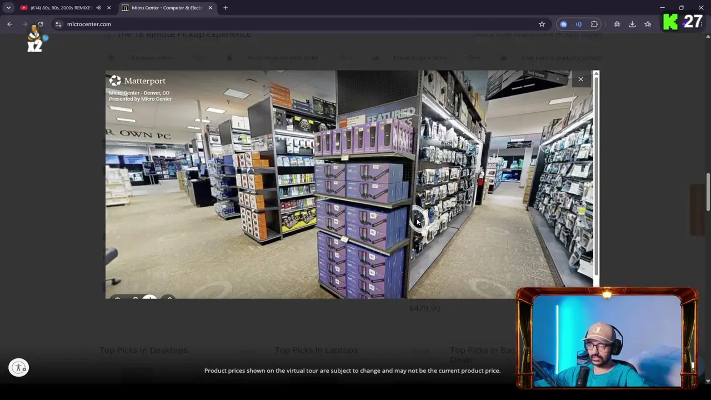Click the 'Micro Center - Denver, CO' tour title
The width and height of the screenshot is (711, 400).
tap(139, 93)
